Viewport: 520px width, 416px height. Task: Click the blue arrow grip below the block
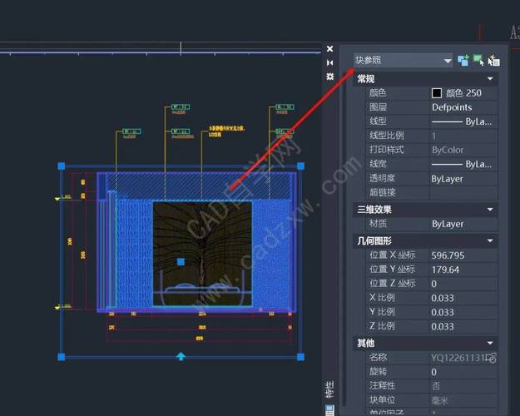181,357
